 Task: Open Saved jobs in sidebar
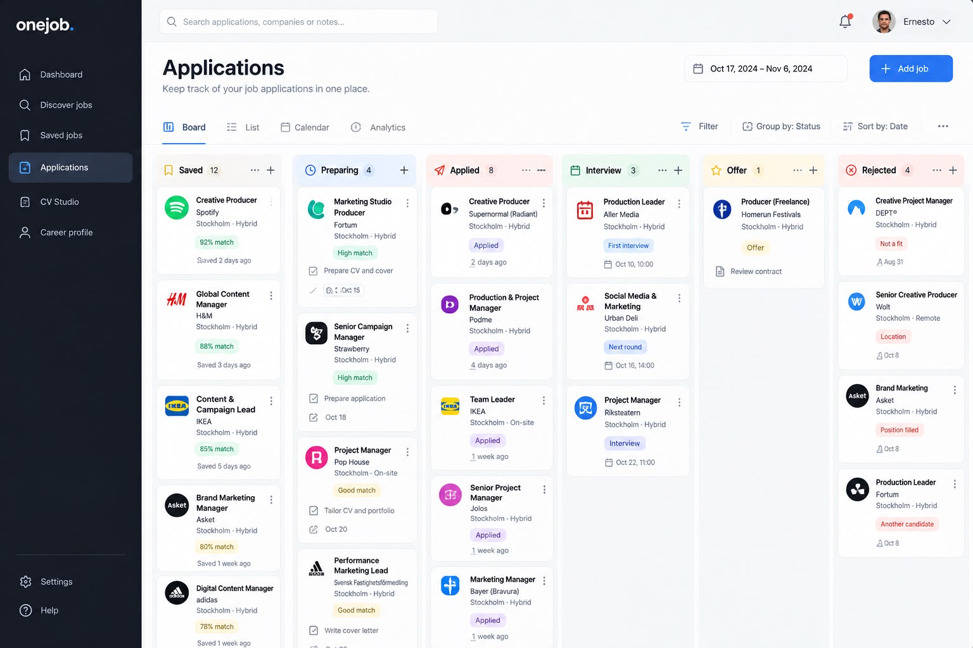pos(71,135)
